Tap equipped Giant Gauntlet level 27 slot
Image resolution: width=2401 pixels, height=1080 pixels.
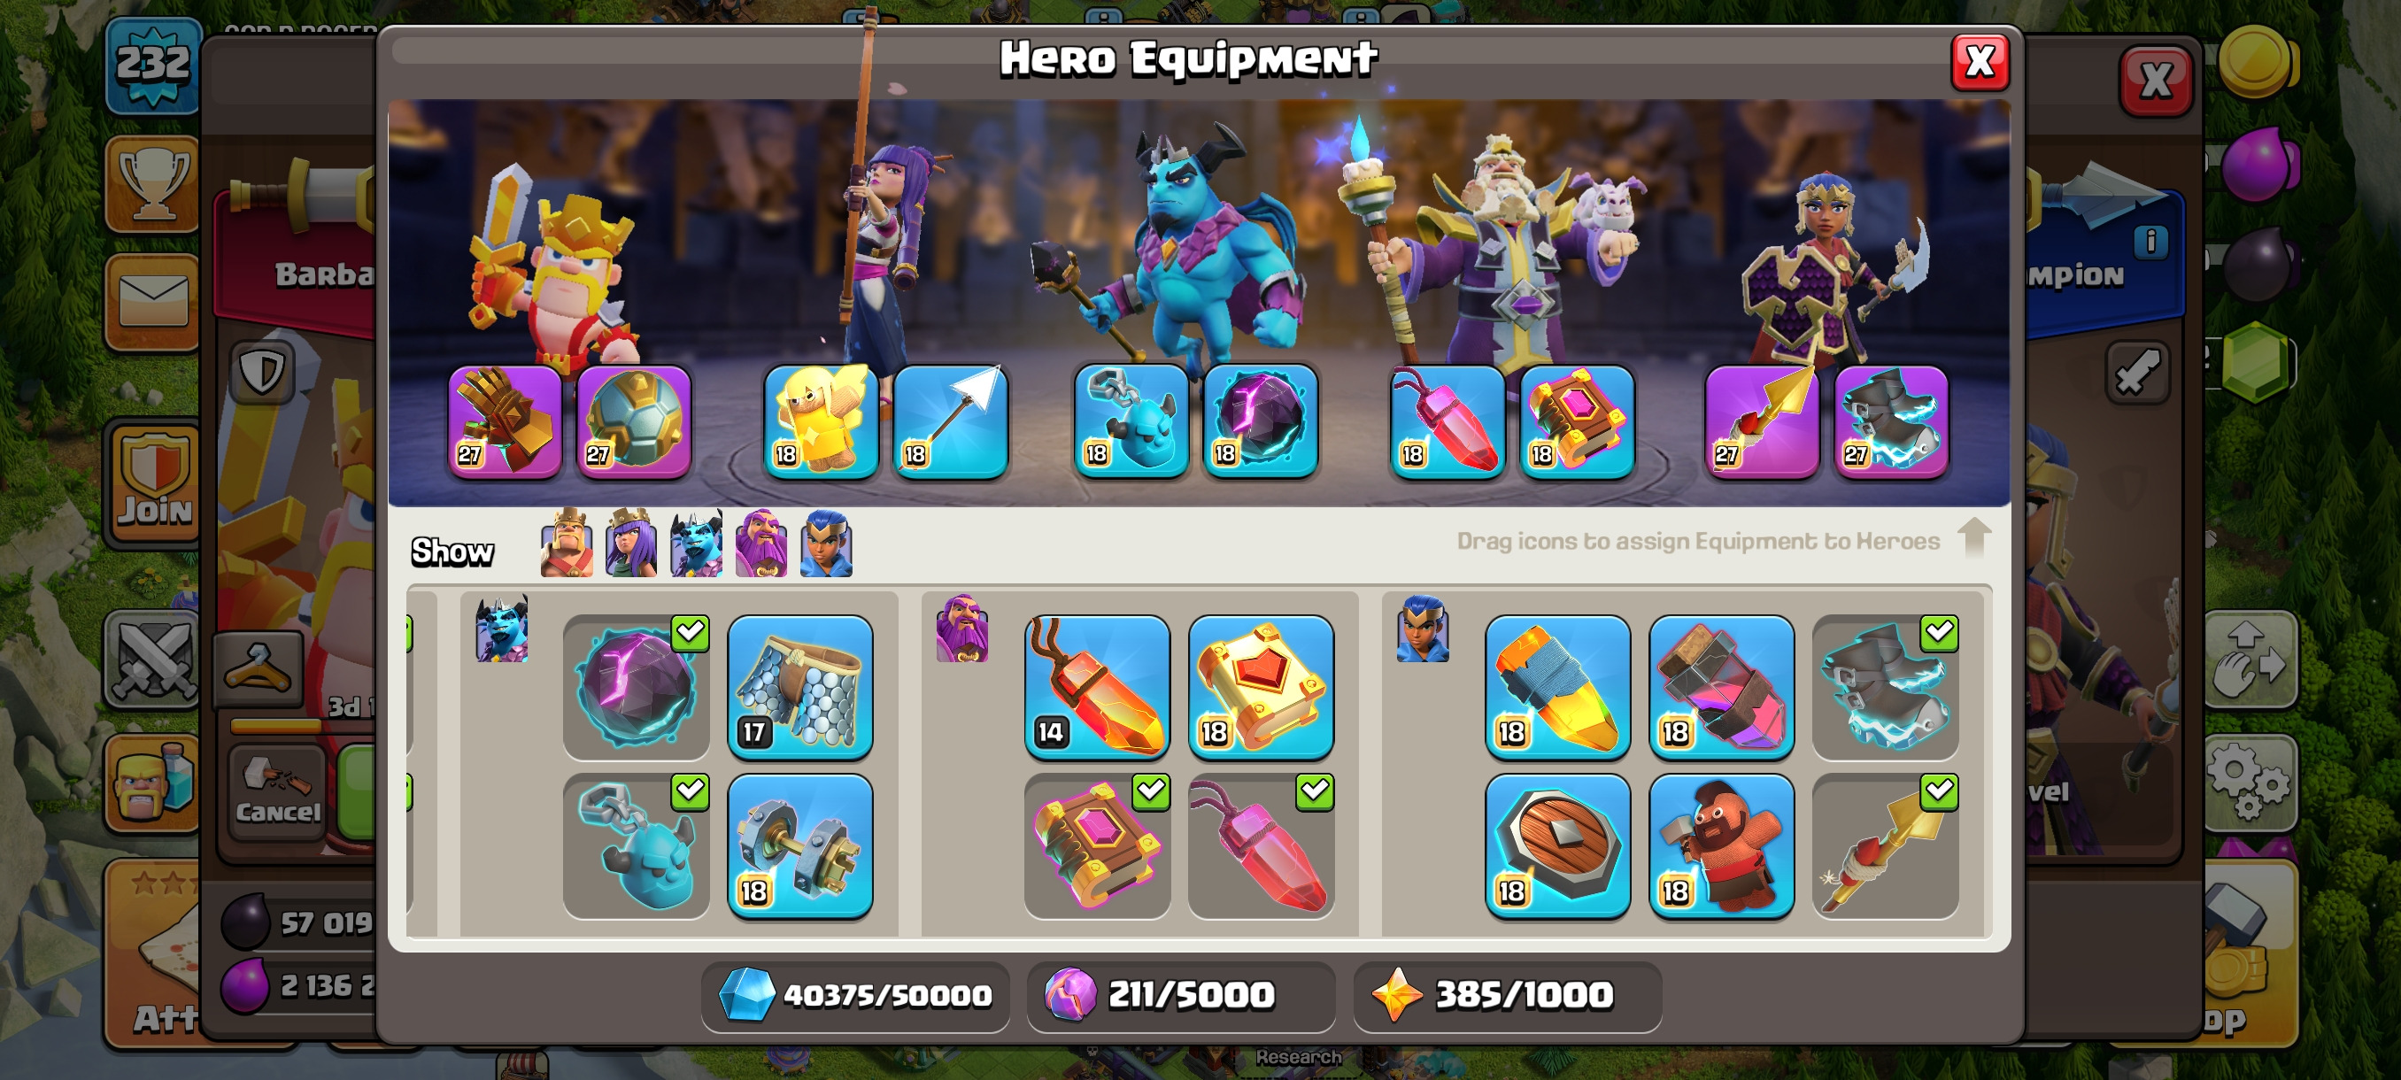(506, 421)
